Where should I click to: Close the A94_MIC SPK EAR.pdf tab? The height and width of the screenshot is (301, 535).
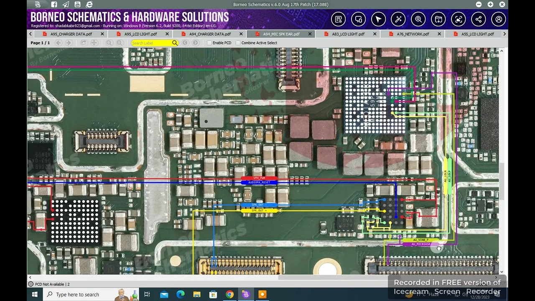(x=310, y=34)
